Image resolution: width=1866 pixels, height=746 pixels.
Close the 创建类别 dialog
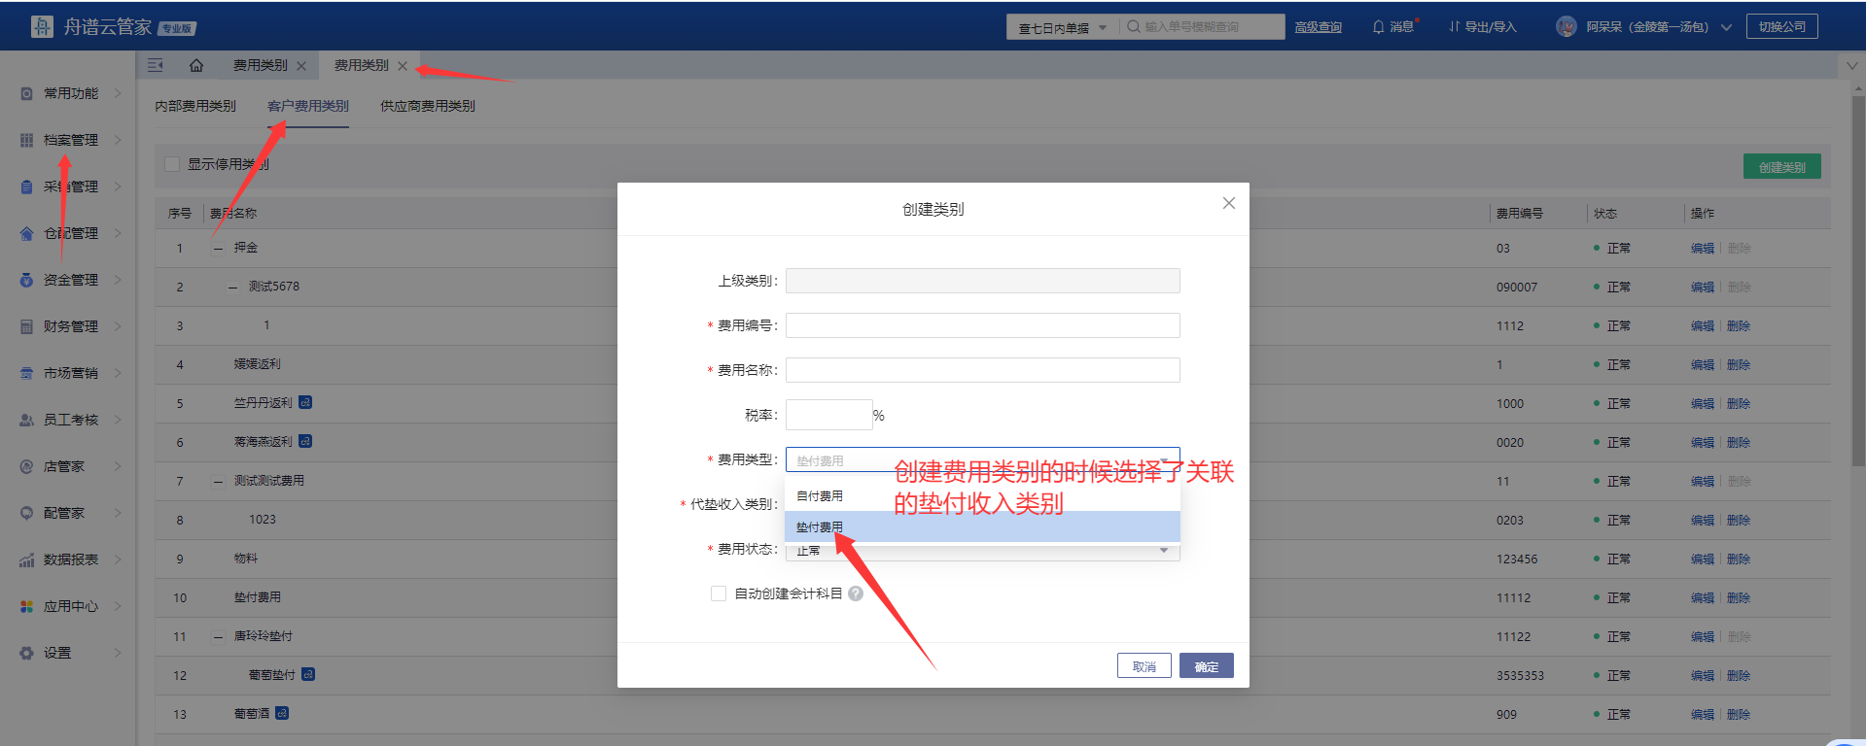(x=1229, y=203)
